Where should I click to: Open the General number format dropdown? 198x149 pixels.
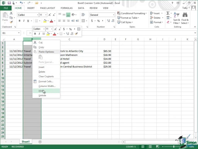pyautogui.click(x=114, y=15)
